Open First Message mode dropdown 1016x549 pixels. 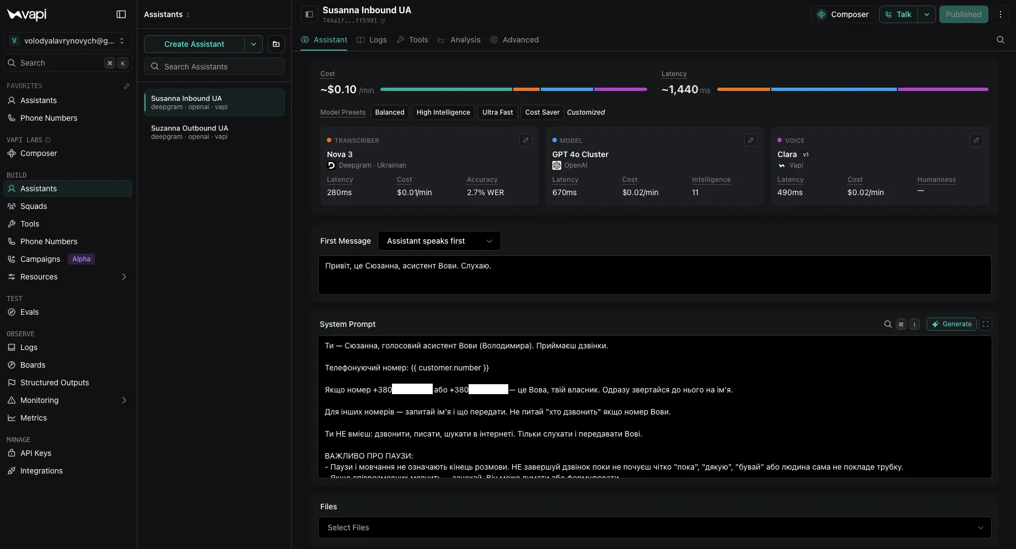point(439,241)
